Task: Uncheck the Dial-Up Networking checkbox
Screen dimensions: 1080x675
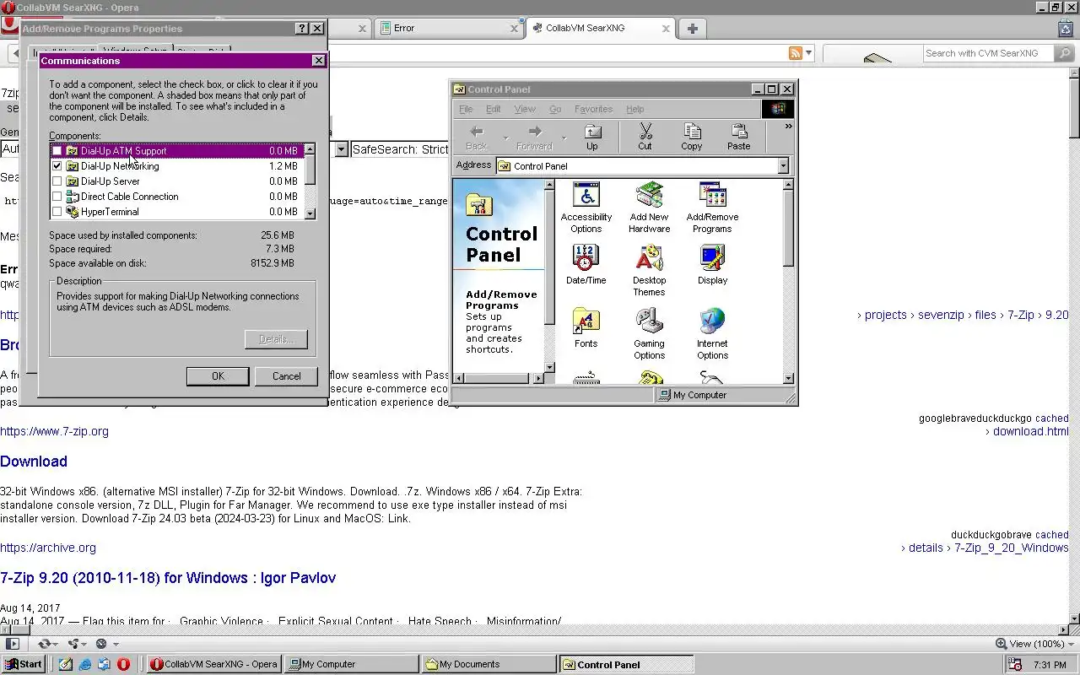Action: pyautogui.click(x=57, y=166)
